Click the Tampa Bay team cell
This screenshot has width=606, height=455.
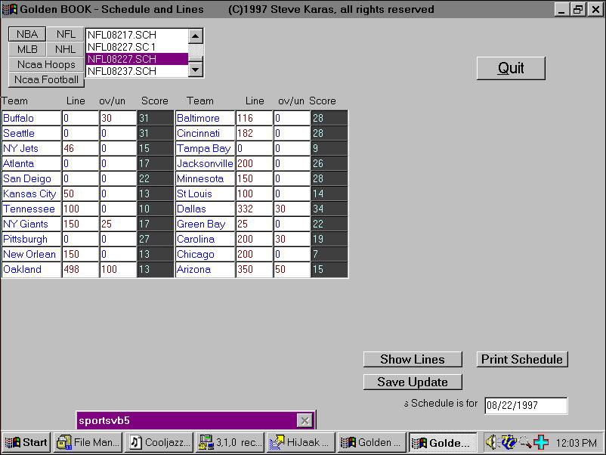pyautogui.click(x=206, y=148)
